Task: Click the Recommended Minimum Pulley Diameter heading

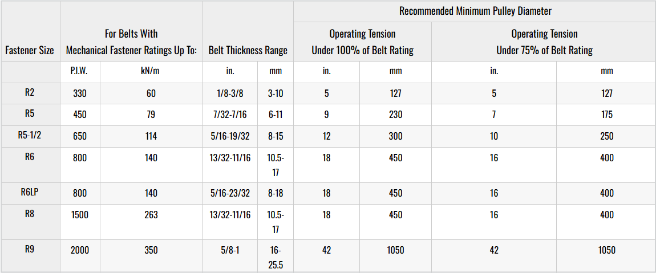Action: click(x=474, y=11)
